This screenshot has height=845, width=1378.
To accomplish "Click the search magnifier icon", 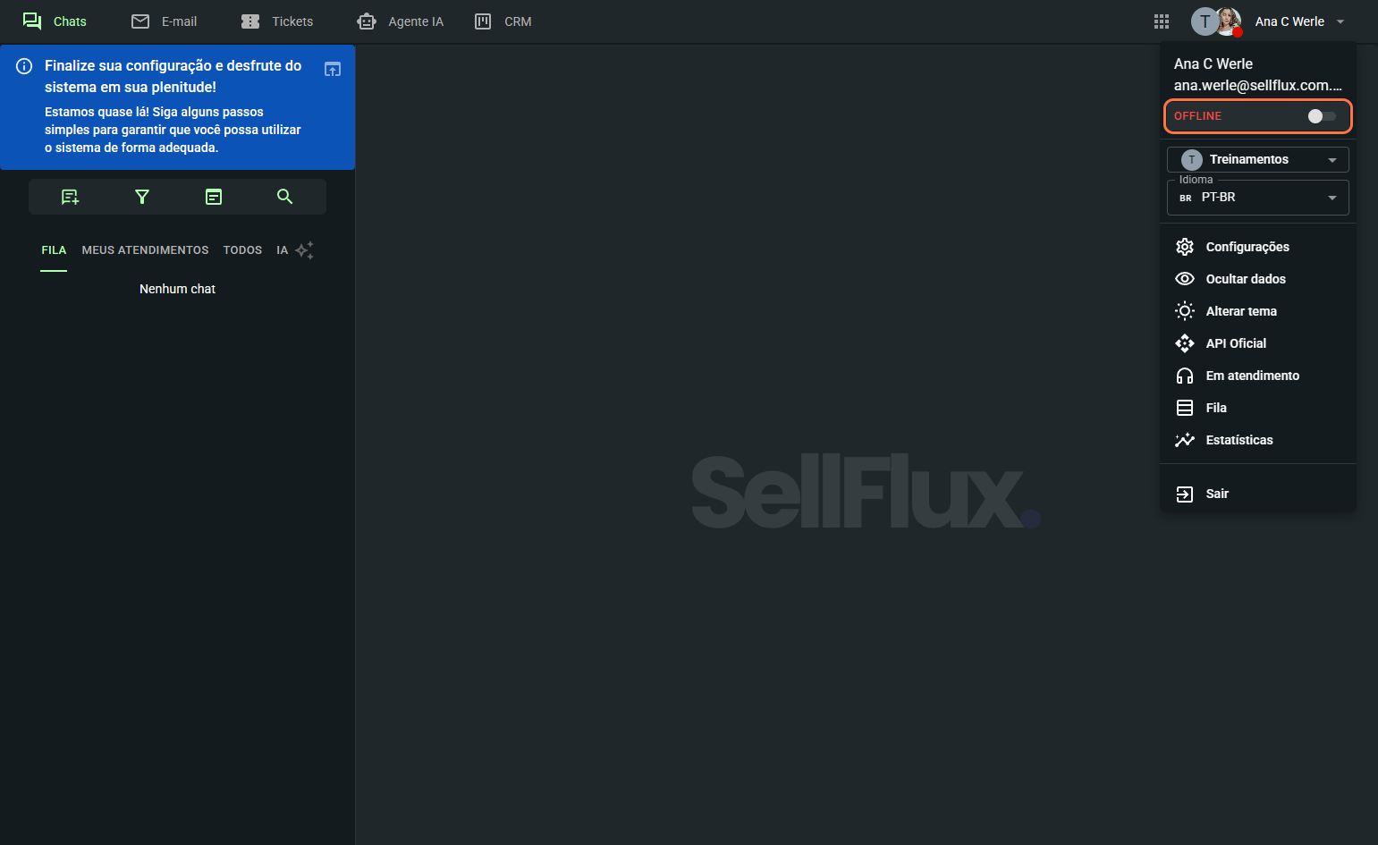I will pyautogui.click(x=284, y=197).
